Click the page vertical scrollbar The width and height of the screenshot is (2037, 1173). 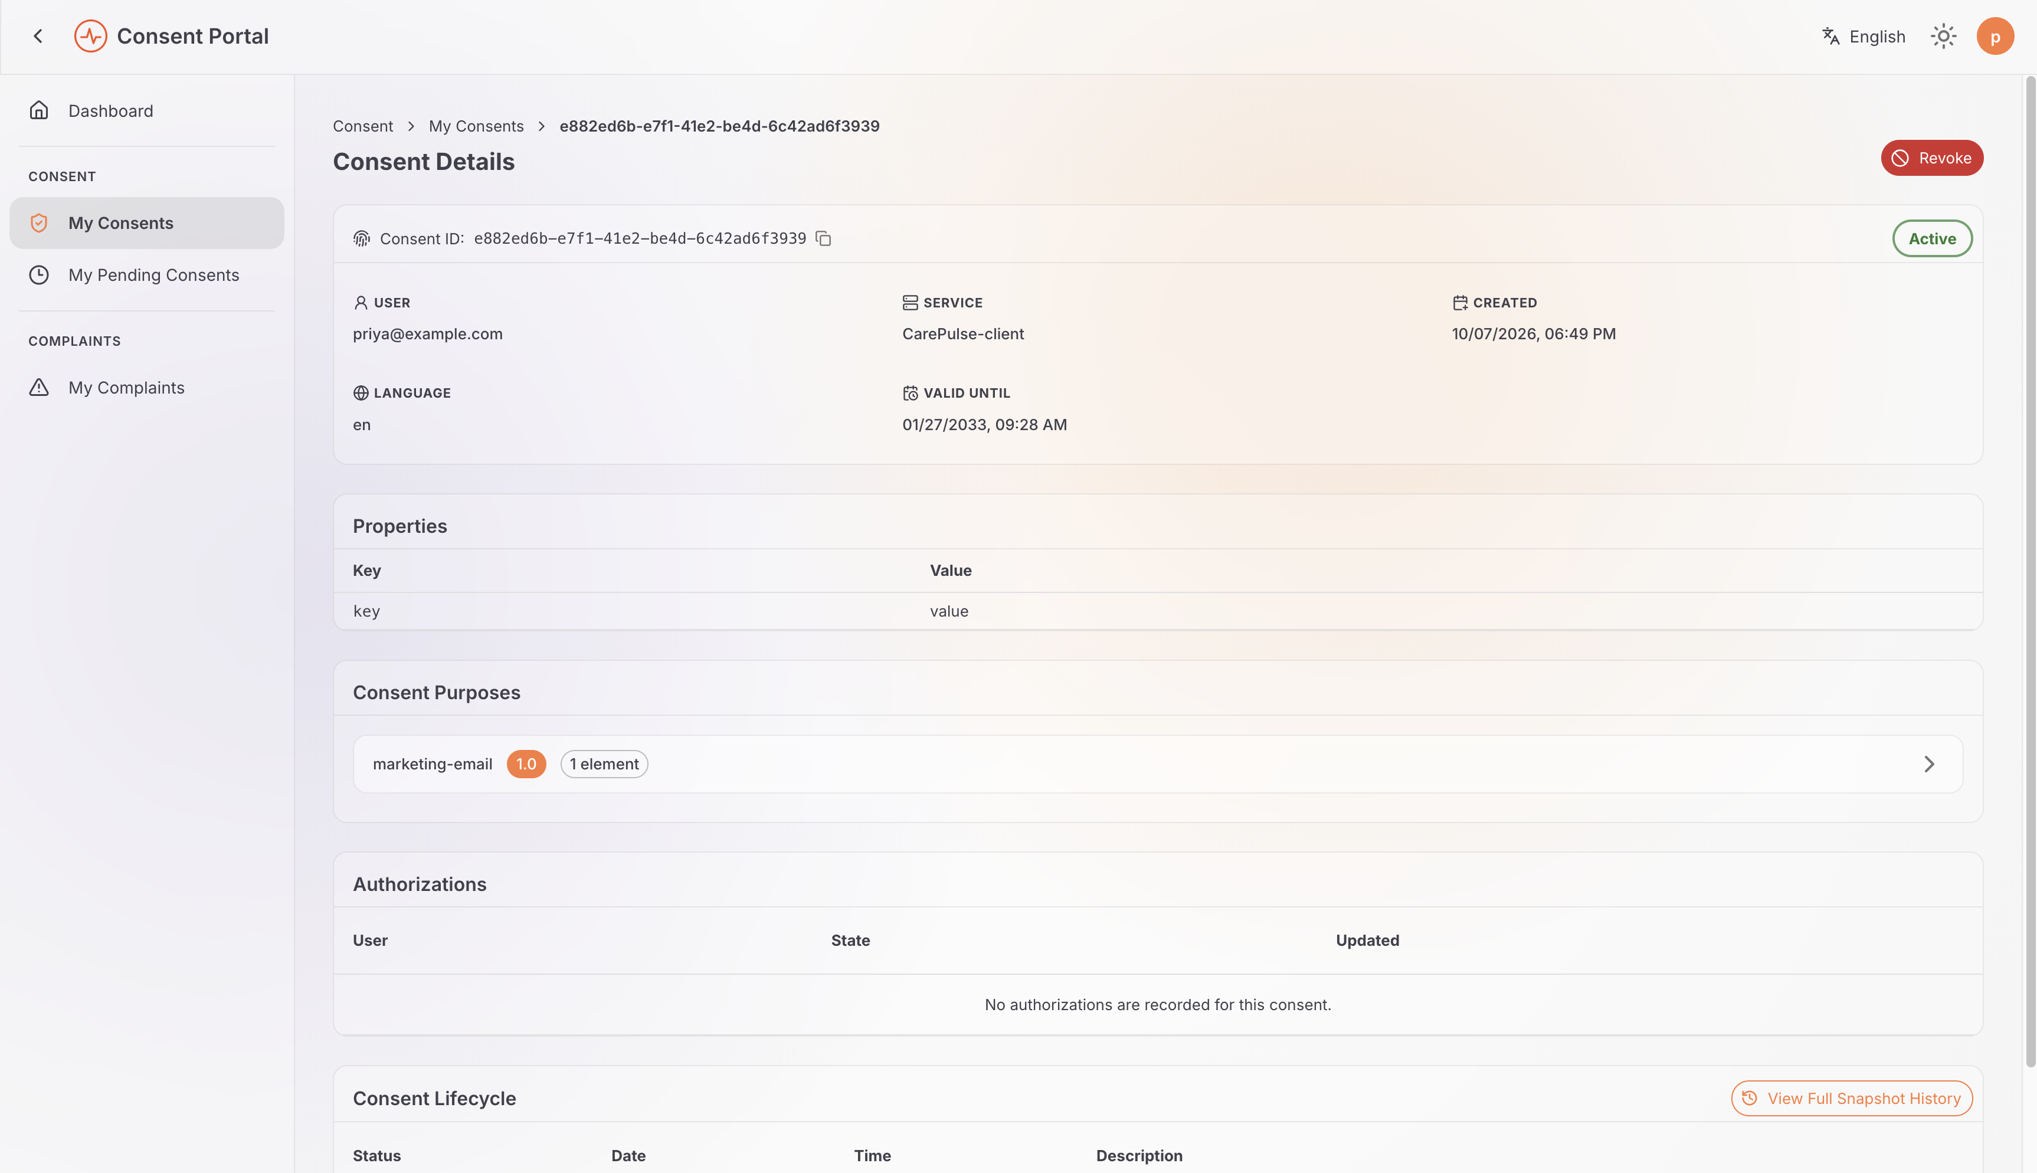point(2030,572)
